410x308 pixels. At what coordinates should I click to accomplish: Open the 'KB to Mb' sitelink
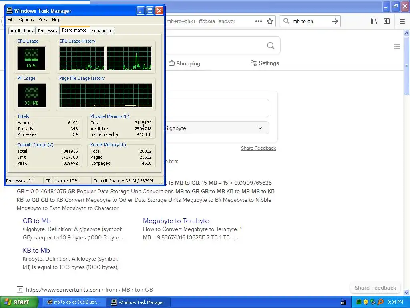tap(36, 250)
